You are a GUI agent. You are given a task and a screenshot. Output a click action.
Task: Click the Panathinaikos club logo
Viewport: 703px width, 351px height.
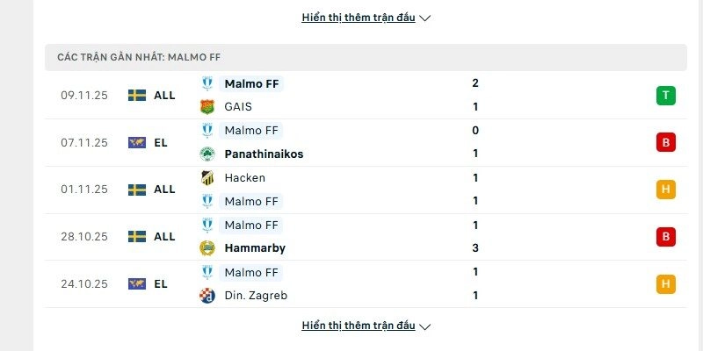[x=207, y=154]
